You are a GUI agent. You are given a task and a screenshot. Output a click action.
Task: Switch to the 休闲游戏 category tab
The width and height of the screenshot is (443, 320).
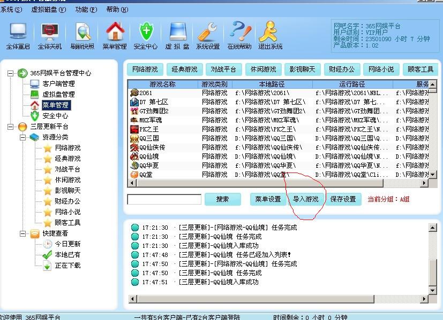pyautogui.click(x=264, y=69)
